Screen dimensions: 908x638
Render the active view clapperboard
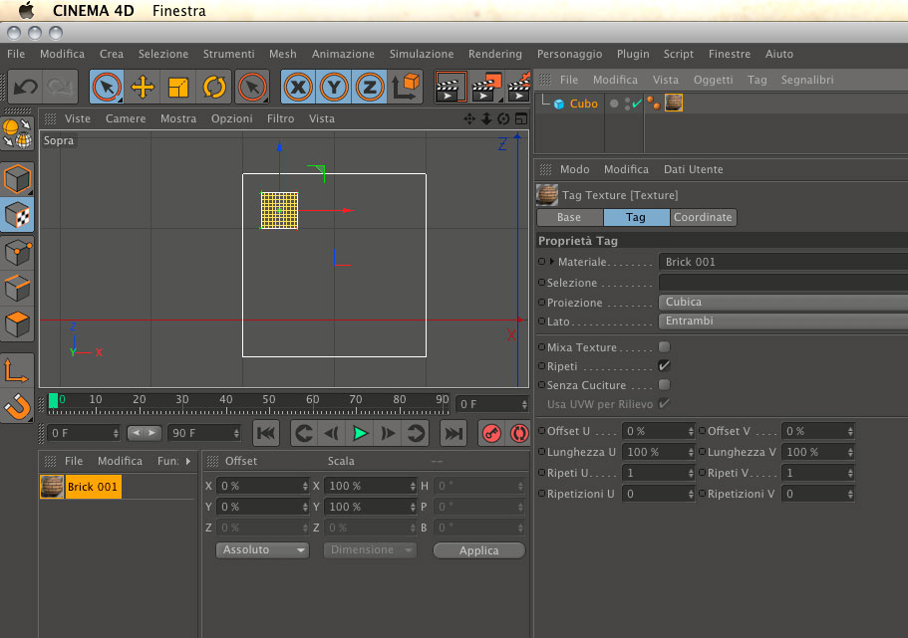tap(452, 88)
